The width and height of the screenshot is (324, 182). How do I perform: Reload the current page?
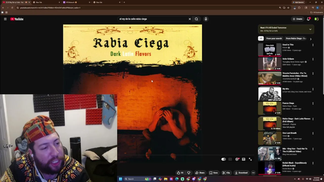coord(12,8)
